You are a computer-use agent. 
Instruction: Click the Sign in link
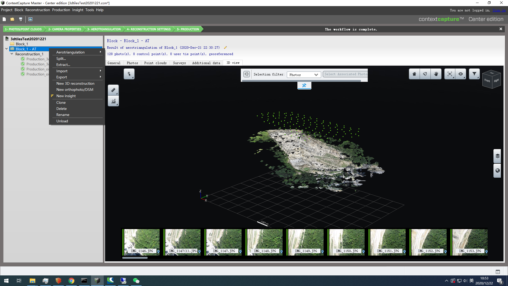click(x=499, y=10)
